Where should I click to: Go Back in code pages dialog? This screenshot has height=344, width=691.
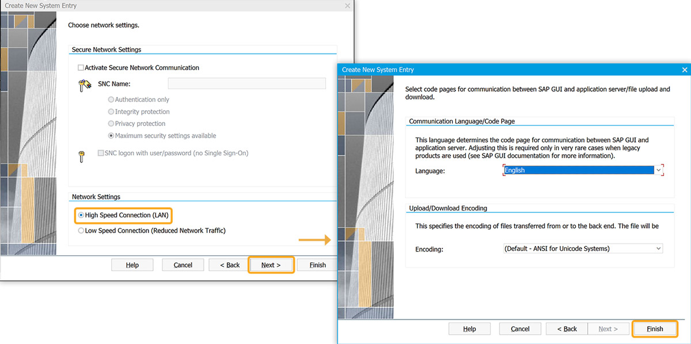567,329
